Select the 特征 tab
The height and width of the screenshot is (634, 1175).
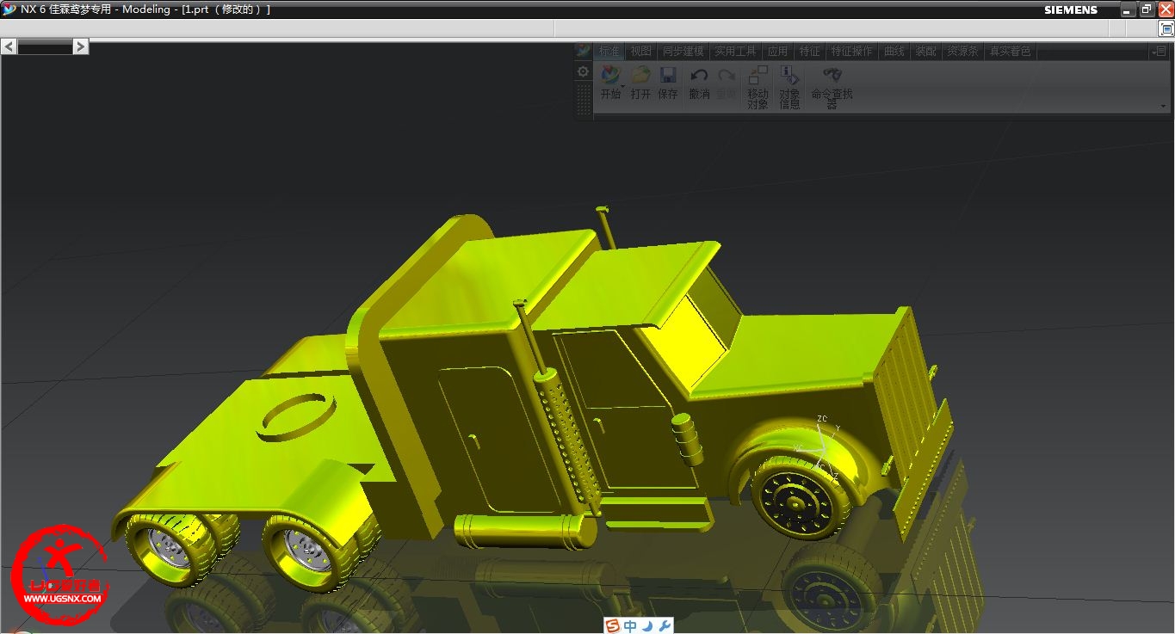click(810, 51)
